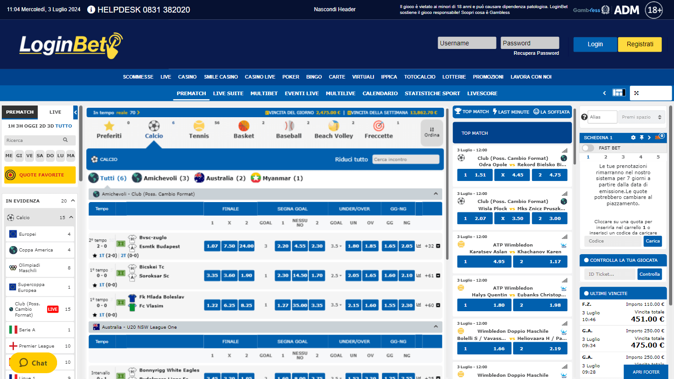Mark Fk Mlada Boleslav match as favorite star
The width and height of the screenshot is (674, 379).
[x=95, y=315]
